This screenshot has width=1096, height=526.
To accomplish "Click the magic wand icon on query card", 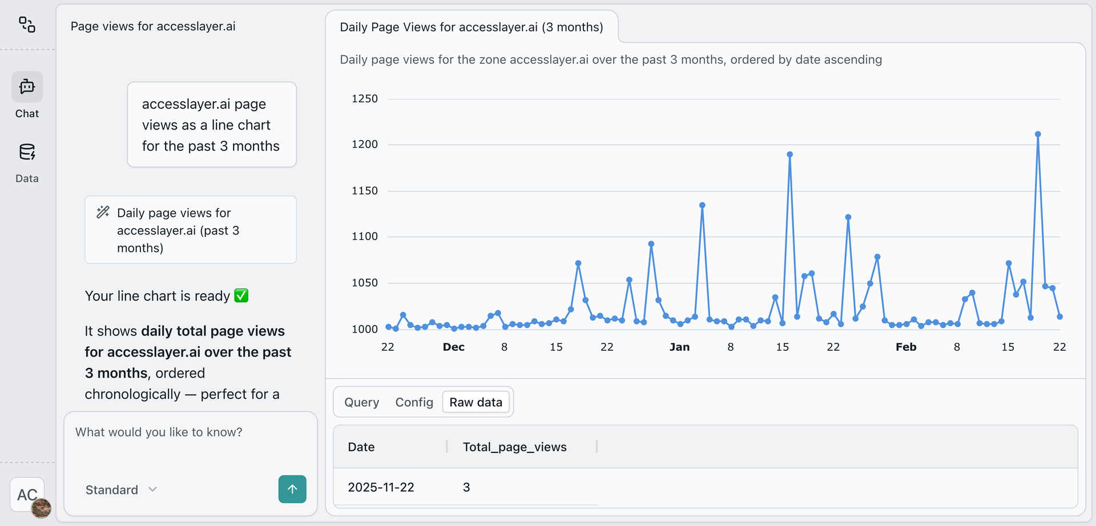I will [103, 212].
